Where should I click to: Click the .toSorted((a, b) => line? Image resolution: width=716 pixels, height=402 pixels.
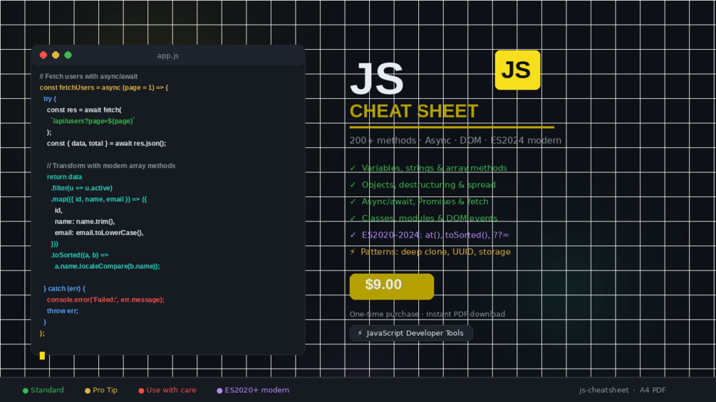80,255
